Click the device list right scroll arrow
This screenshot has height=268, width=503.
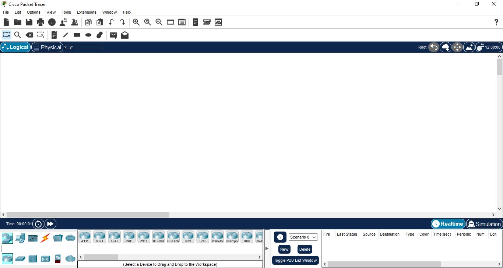tap(260, 257)
